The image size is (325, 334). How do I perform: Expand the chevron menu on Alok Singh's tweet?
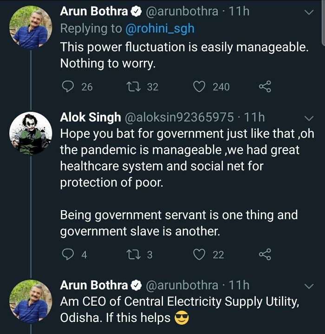(x=308, y=118)
